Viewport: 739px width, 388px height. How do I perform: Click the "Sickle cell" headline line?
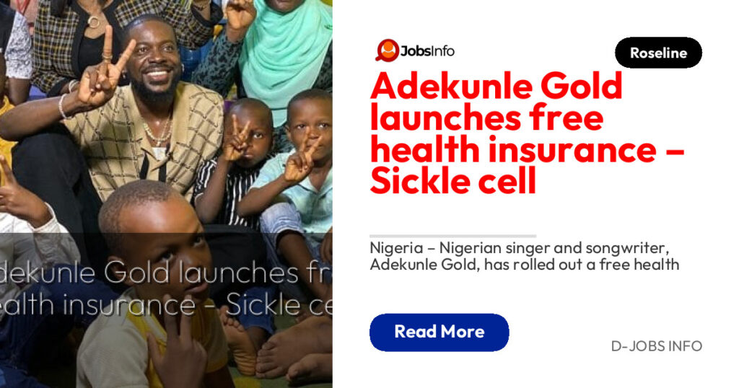453,182
